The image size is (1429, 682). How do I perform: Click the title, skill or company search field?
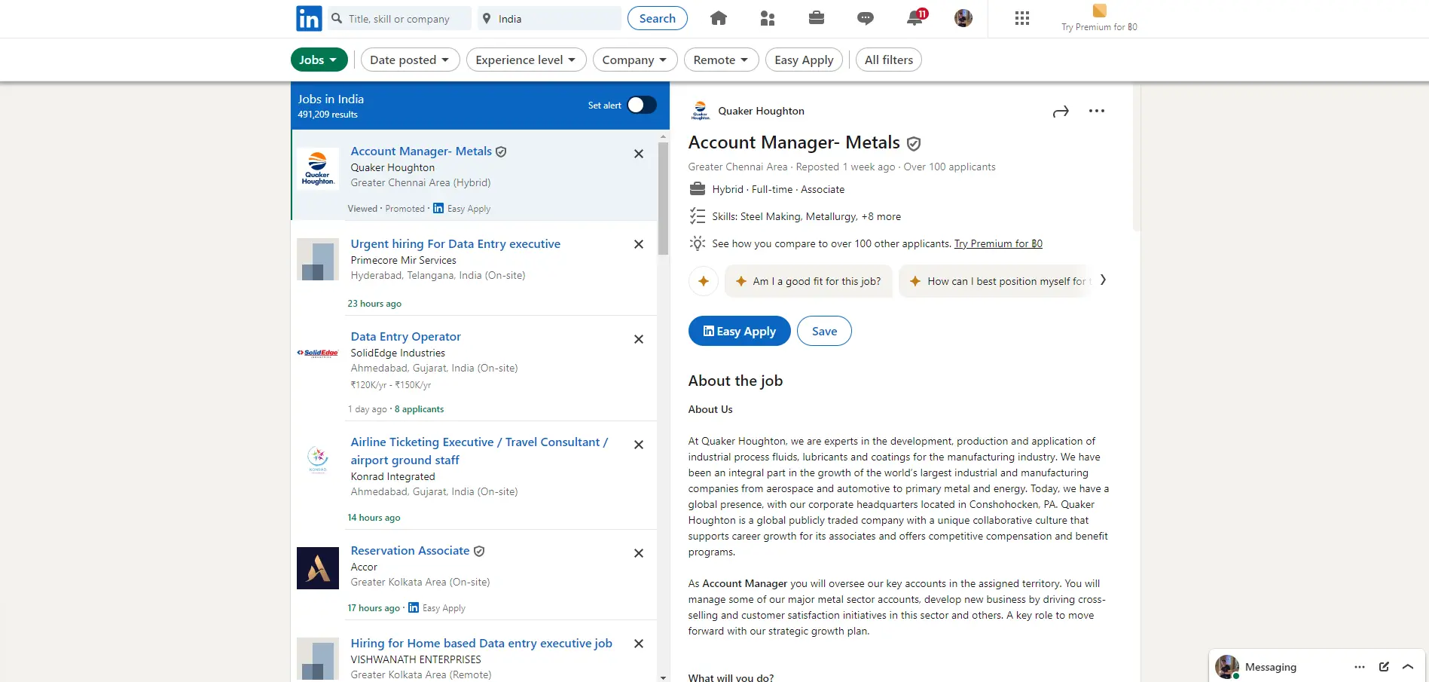click(400, 19)
